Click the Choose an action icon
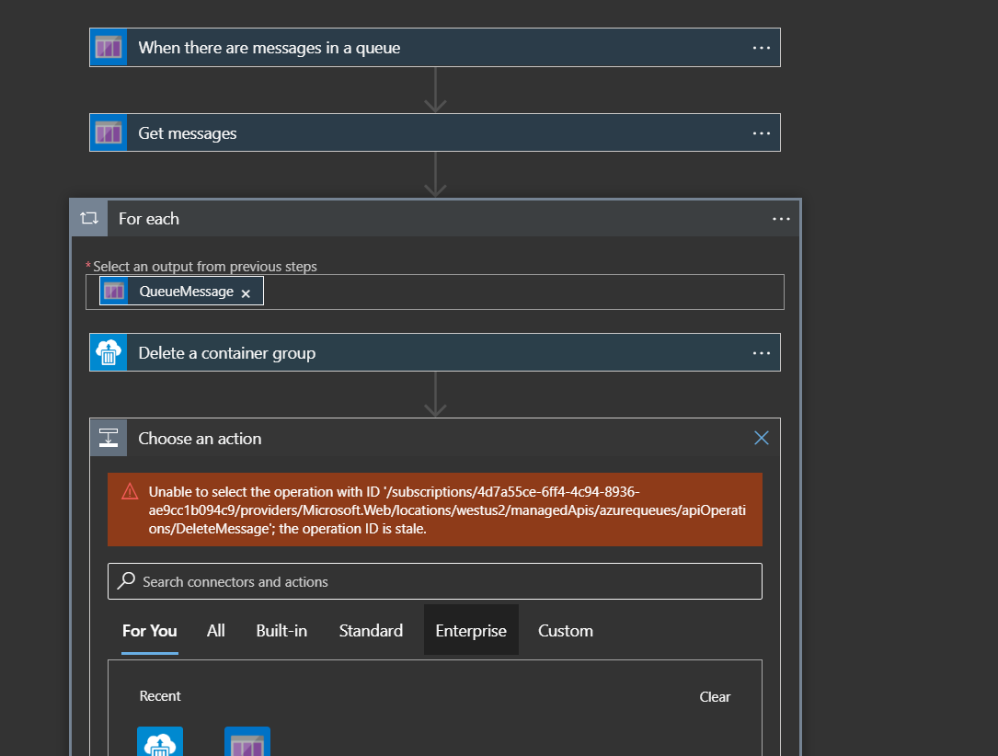 (109, 438)
